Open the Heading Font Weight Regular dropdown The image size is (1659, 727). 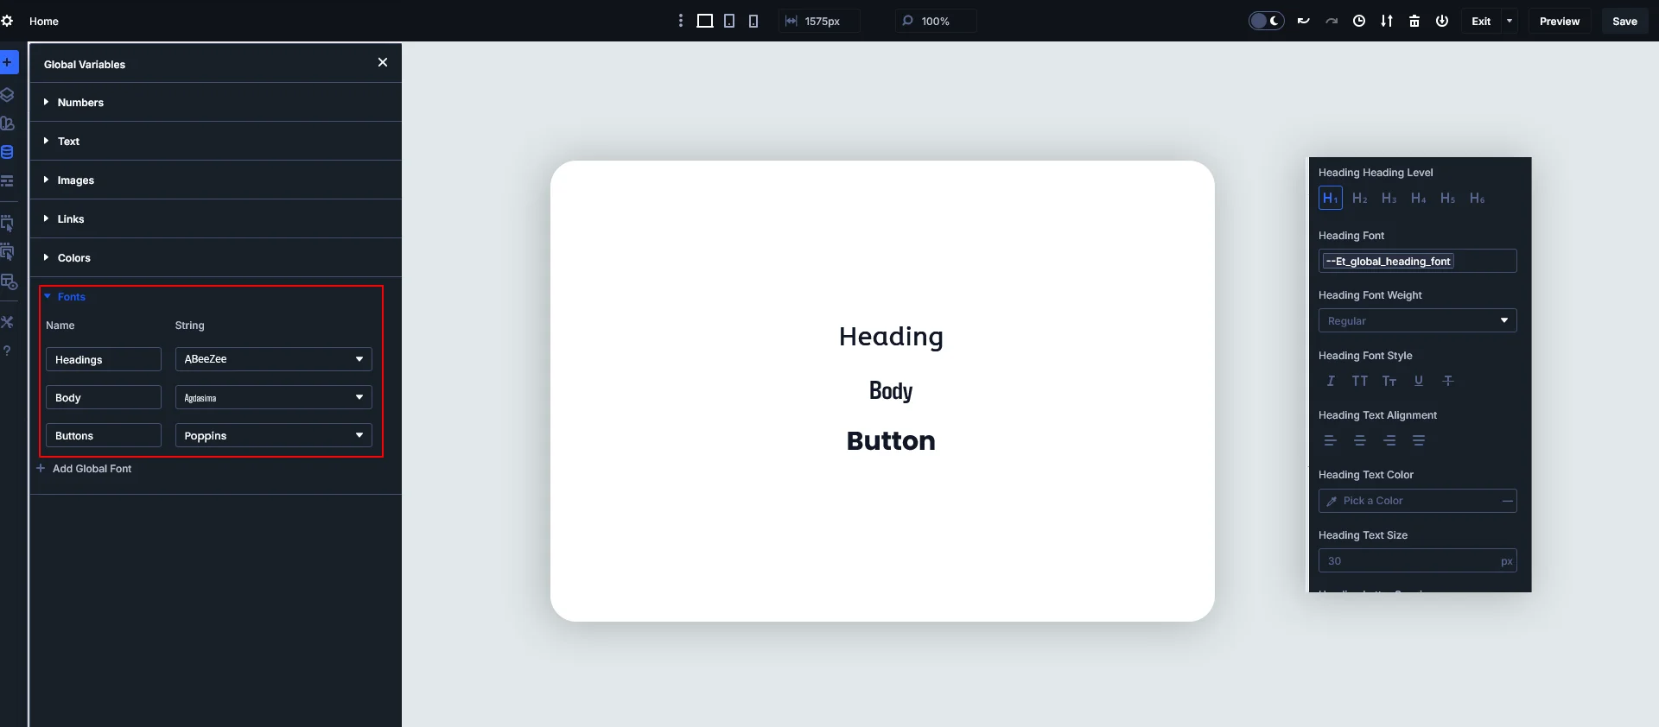click(x=1417, y=320)
